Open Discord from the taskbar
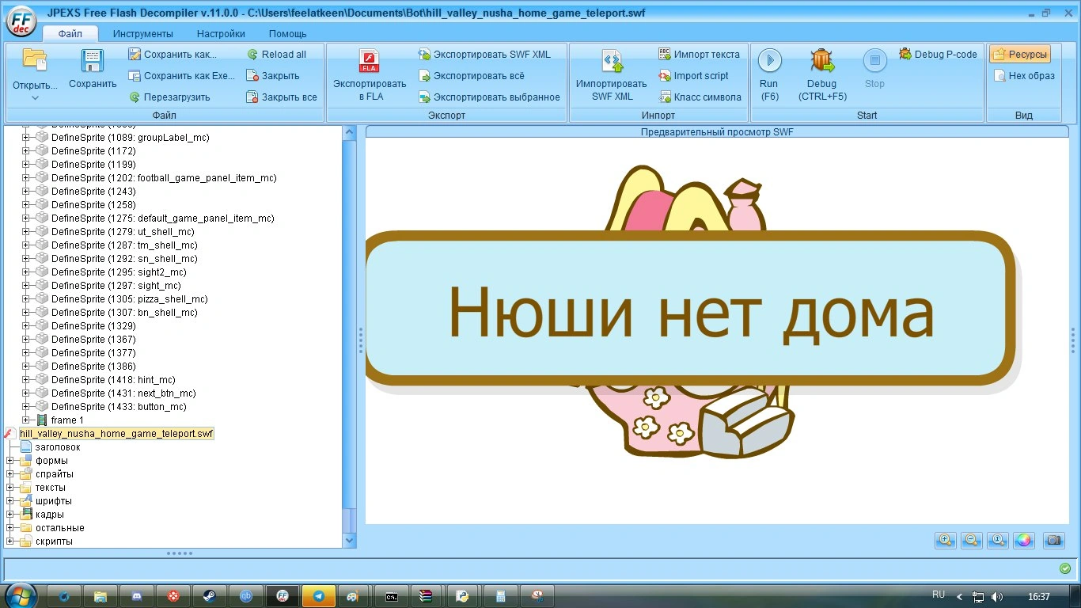The image size is (1081, 608). 136,596
